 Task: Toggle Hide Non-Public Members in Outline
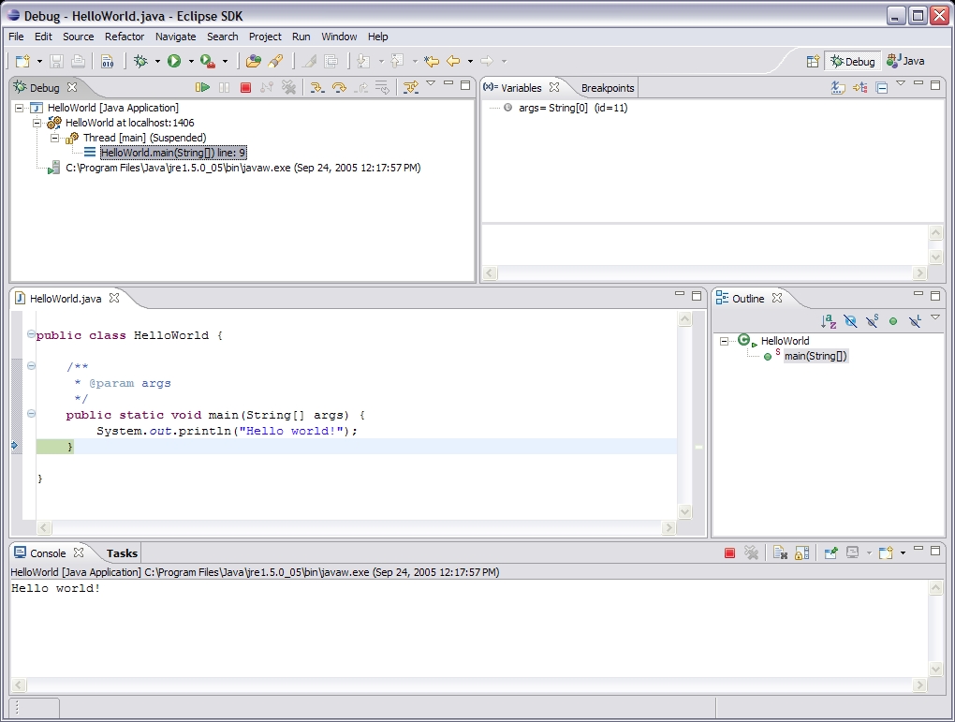[893, 321]
